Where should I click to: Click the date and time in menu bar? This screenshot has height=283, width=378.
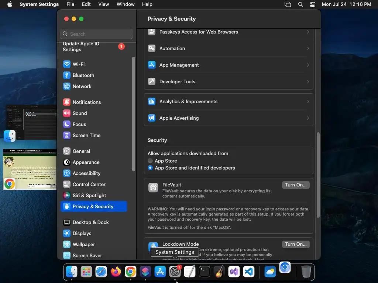(x=346, y=4)
